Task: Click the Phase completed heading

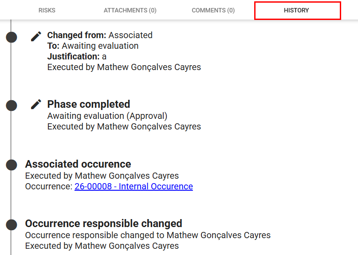Action: coord(89,104)
